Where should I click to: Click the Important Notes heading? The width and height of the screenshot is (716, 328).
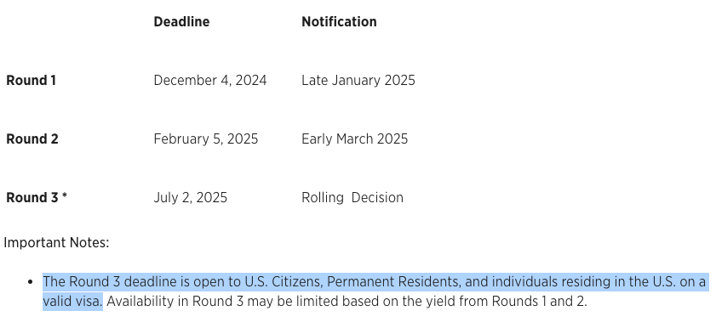[x=57, y=243]
